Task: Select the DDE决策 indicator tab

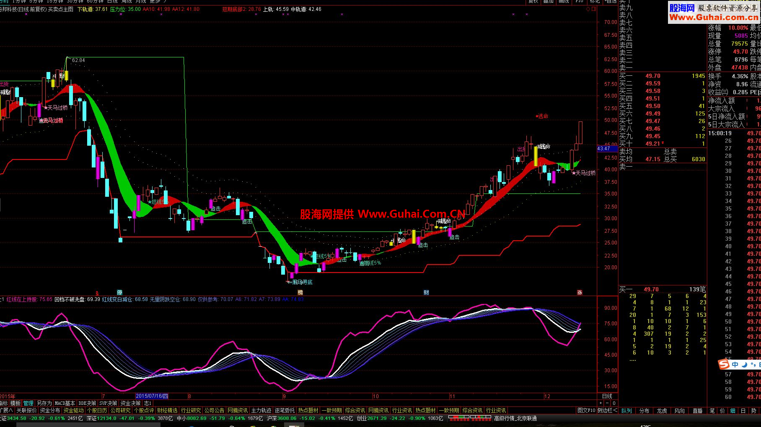Action: (88, 403)
